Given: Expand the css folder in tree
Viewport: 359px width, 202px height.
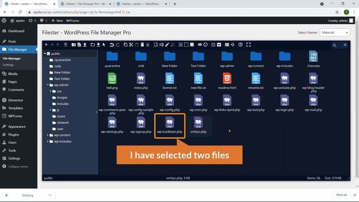Looking at the screenshot, I should click(50, 91).
